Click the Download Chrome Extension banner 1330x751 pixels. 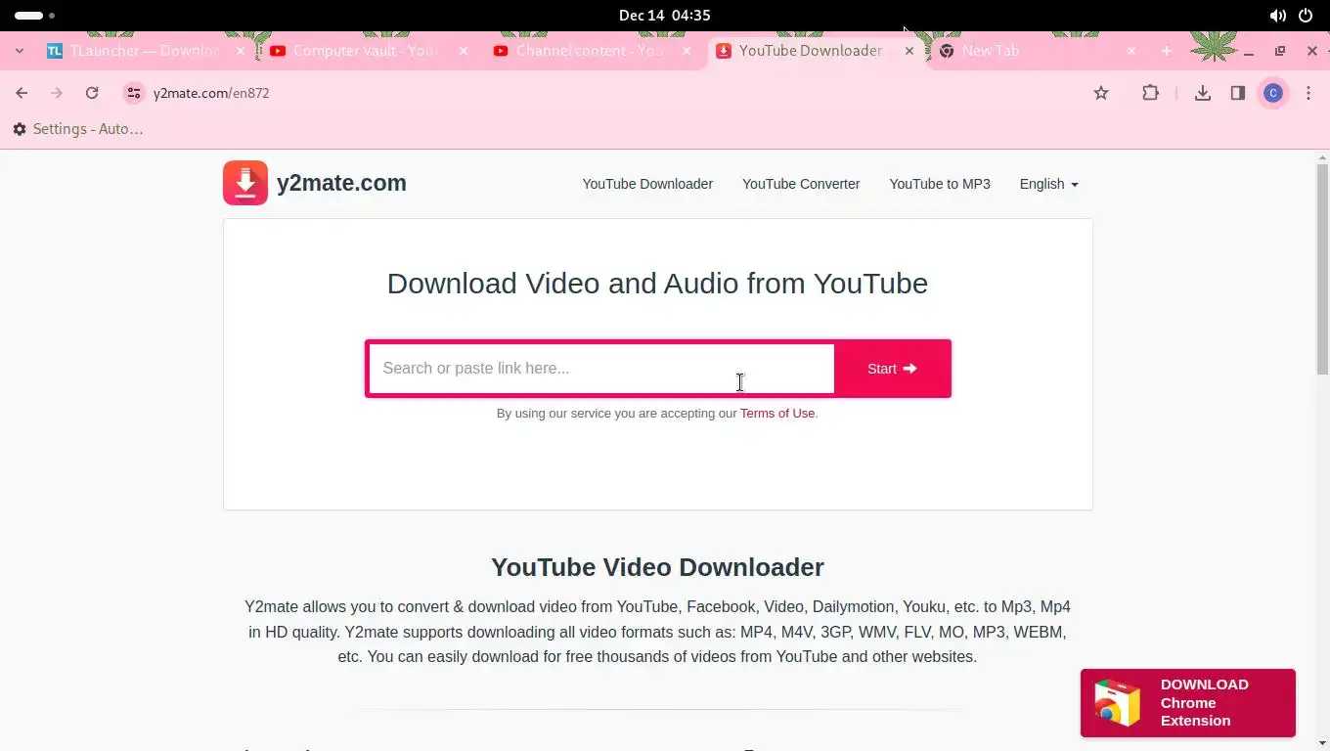[1188, 703]
